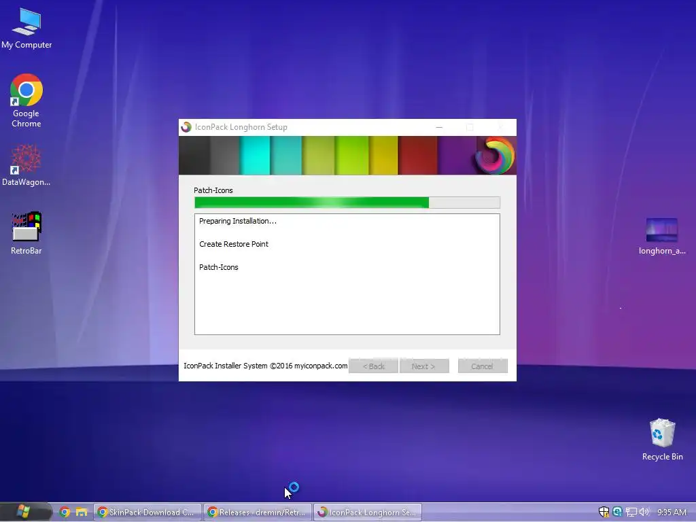Minimize the IconPack Longhorn Setup window
Viewport: 696px width, 522px height.
pos(439,127)
